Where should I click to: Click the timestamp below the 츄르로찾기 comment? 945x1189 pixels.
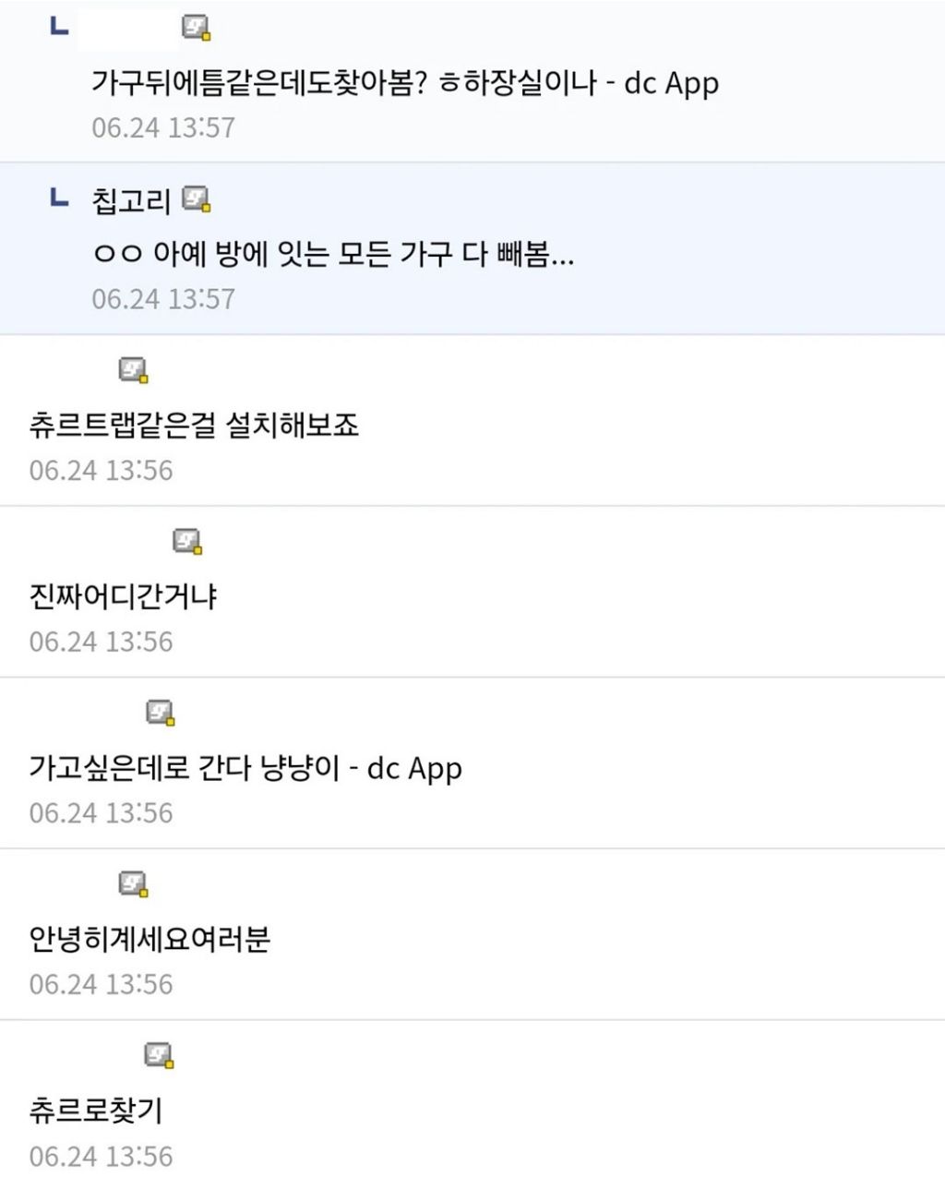click(101, 1156)
